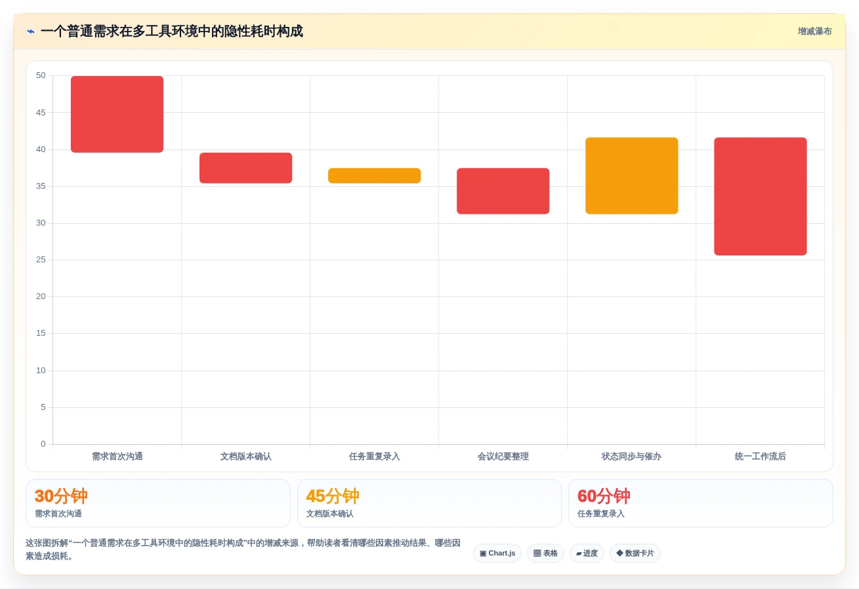Click the chart title 一个普通需求在多工具环境中的隐性耗时构成
The width and height of the screenshot is (859, 589).
171,31
